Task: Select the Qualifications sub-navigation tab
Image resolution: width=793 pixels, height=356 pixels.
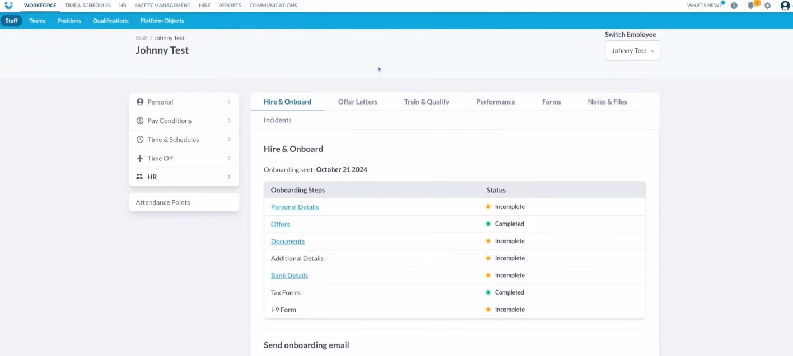Action: pos(111,21)
